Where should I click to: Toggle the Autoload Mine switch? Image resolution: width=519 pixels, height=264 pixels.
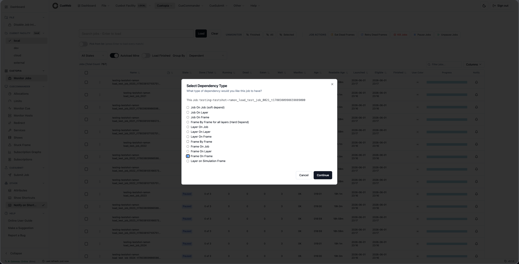pyautogui.click(x=114, y=56)
